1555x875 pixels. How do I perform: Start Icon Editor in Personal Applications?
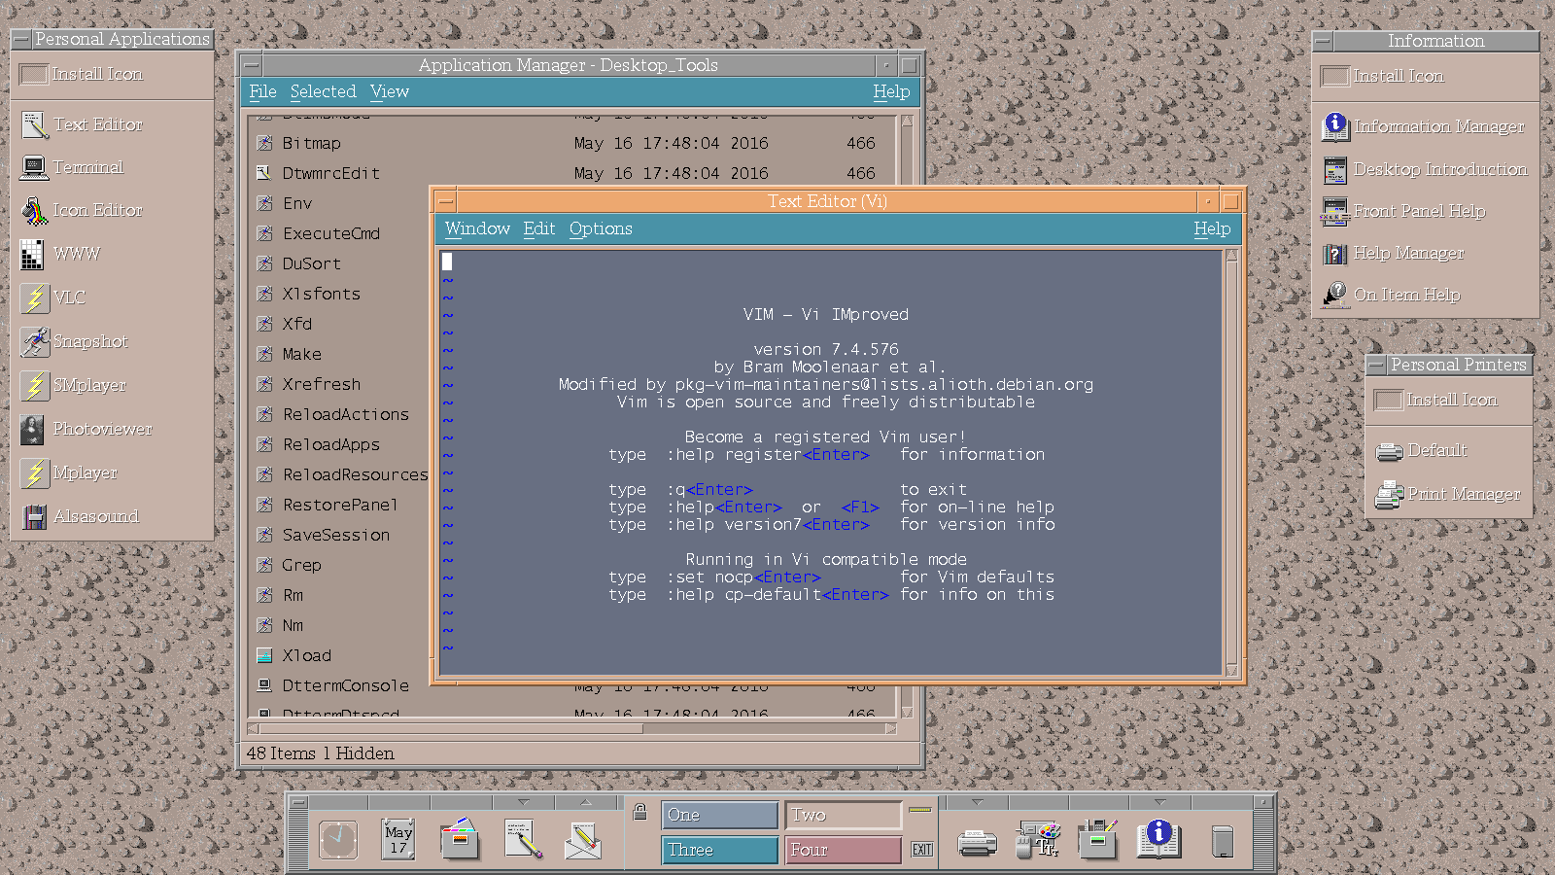point(82,210)
